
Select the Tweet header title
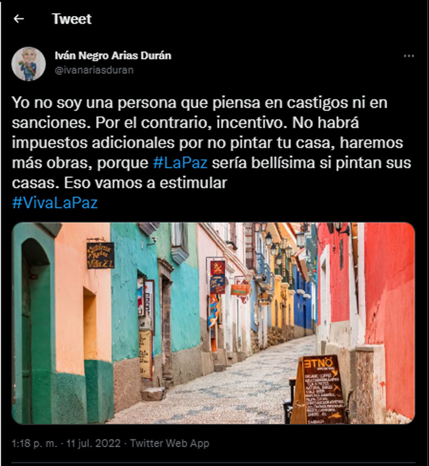pos(71,19)
